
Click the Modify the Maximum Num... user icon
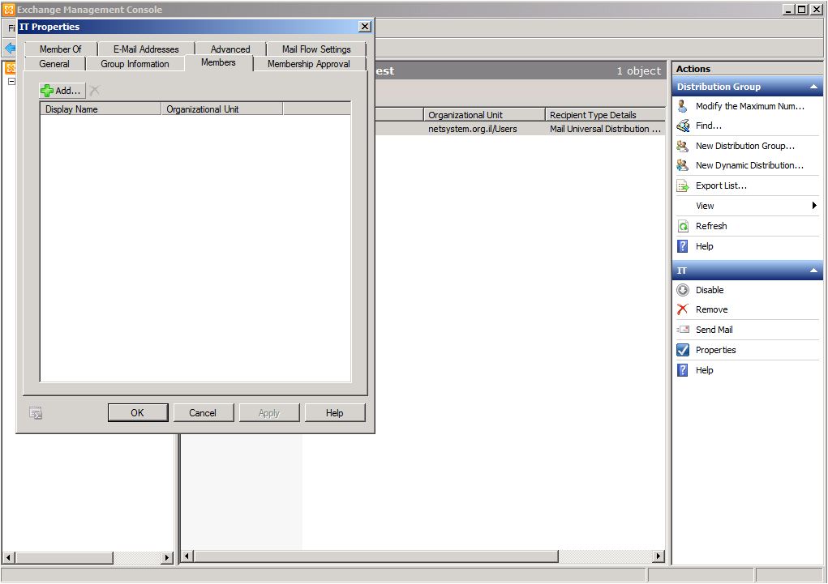click(x=682, y=106)
